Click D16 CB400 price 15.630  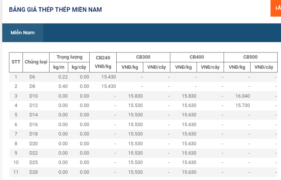[189, 124]
